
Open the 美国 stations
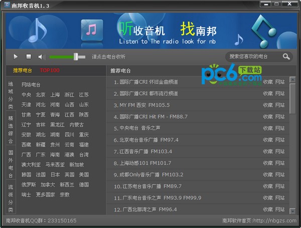pyautogui.click(x=84, y=174)
